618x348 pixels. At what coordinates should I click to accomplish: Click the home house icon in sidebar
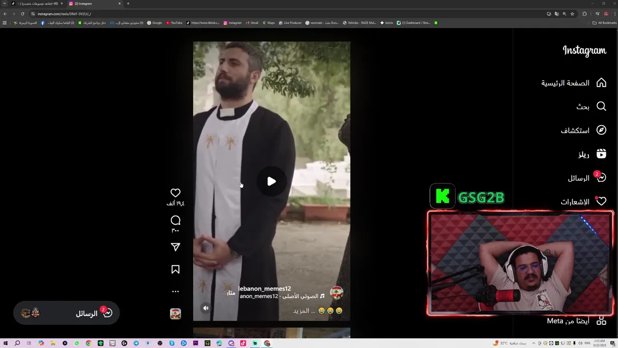click(601, 83)
